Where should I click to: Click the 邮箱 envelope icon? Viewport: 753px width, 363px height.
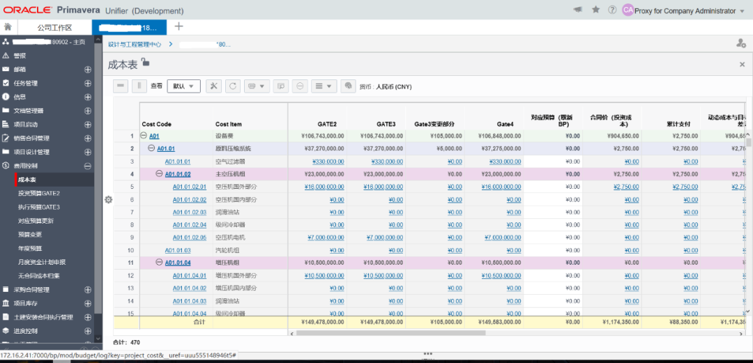click(x=6, y=69)
